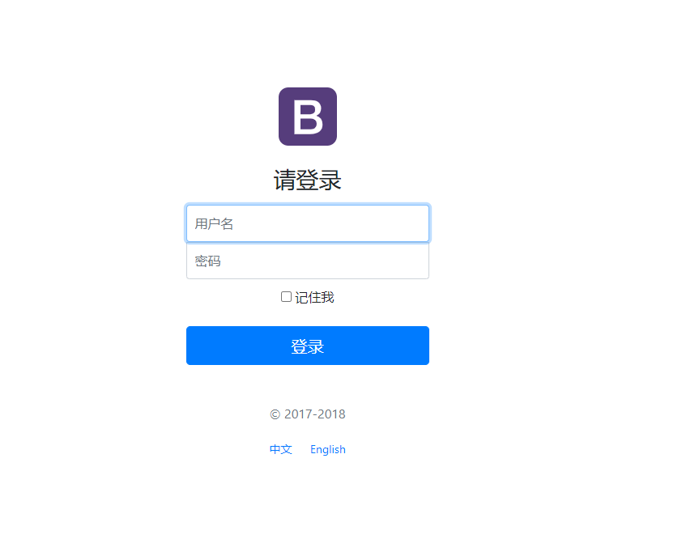
Task: Place cursor in the highlighted username box
Action: point(308,223)
